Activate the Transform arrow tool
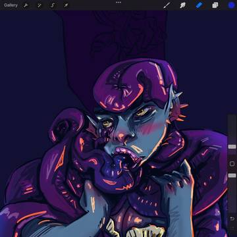Viewport: 237px width, 237px height. (x=66, y=5)
